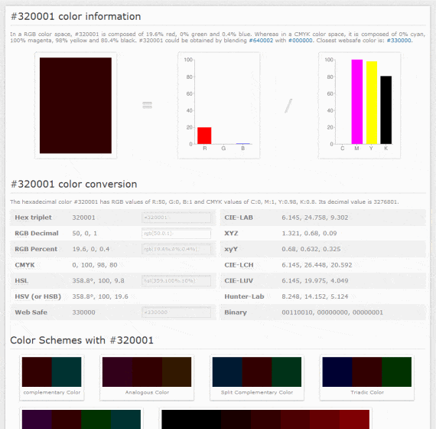Click the magenta bar in CMYK chart
This screenshot has width=436, height=429.
click(x=356, y=102)
